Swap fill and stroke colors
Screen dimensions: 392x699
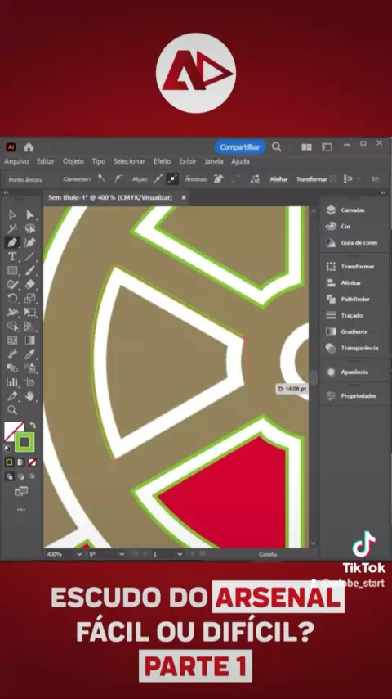point(33,426)
